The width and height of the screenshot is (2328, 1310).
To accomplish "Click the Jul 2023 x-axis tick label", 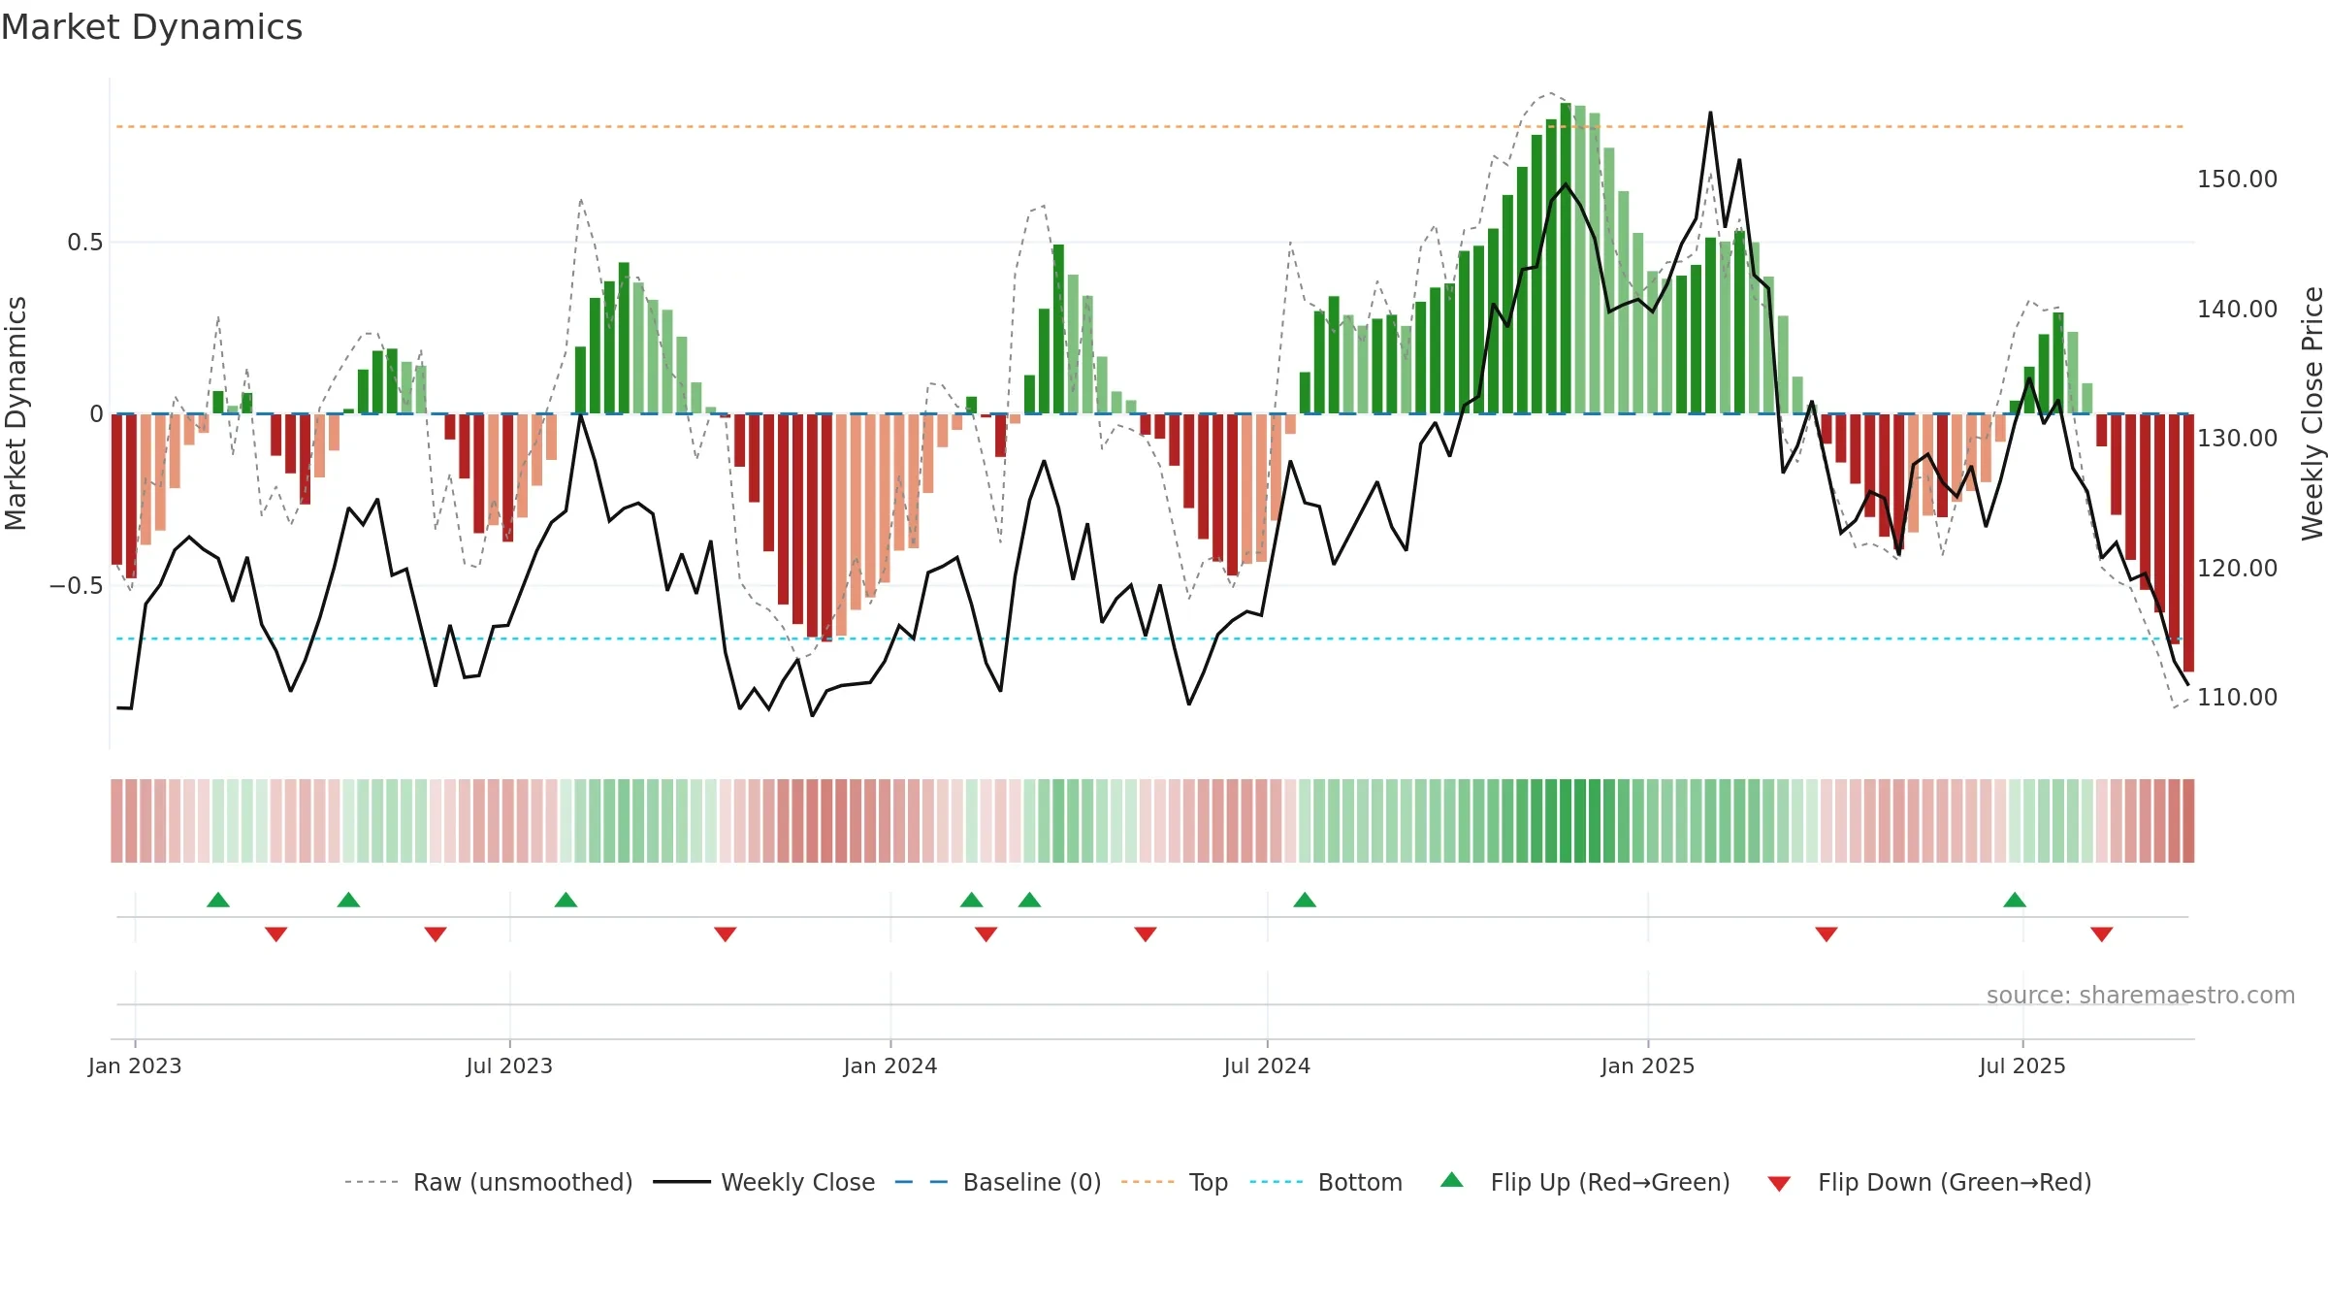I will 509,1065.
